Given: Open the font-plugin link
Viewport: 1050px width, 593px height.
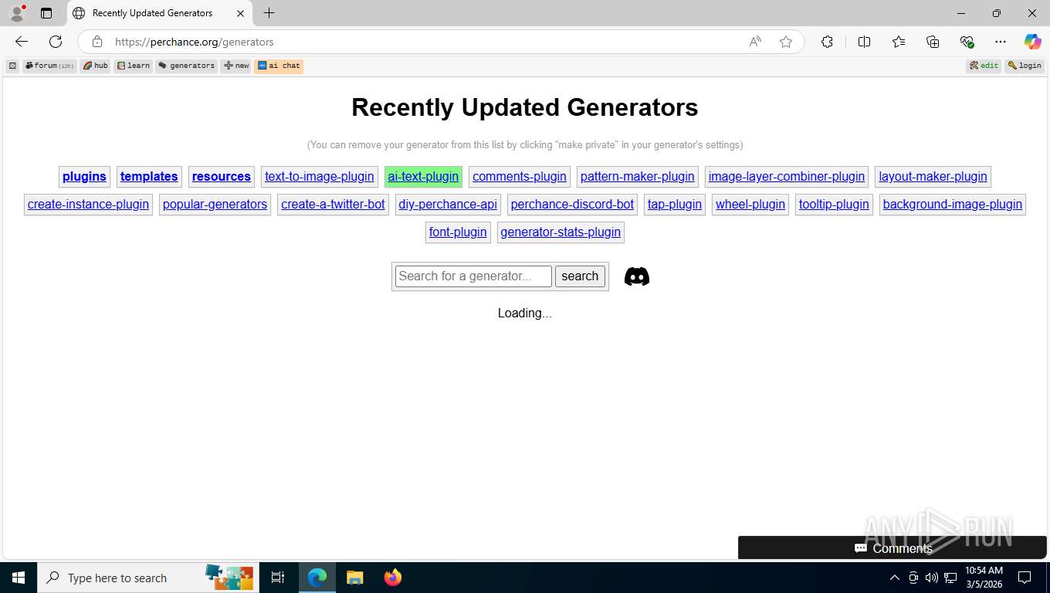Looking at the screenshot, I should coord(458,232).
